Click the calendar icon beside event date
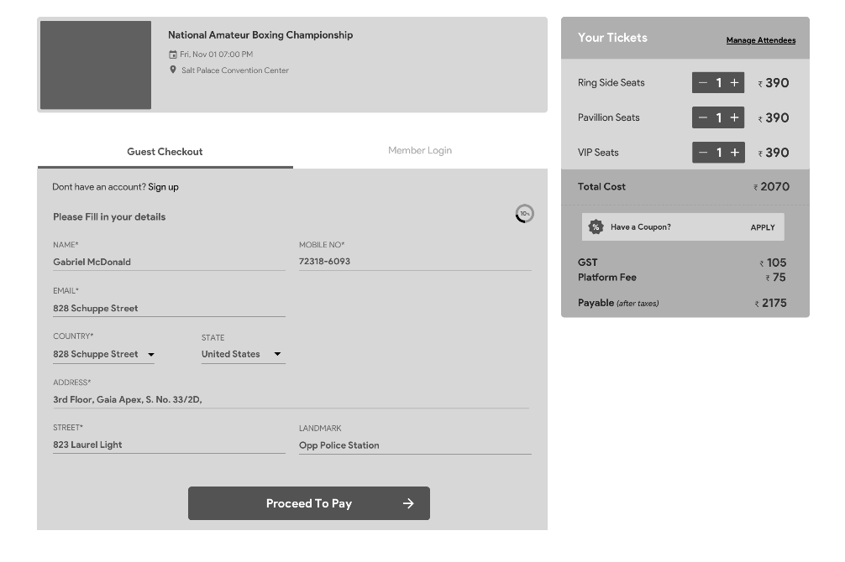Viewport: 845px width, 562px height. click(173, 55)
